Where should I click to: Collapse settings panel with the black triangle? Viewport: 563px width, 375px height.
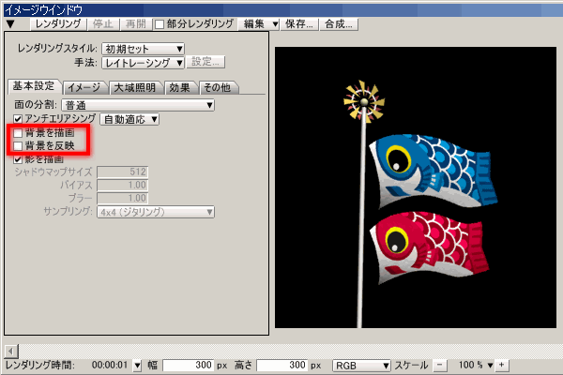pos(10,24)
